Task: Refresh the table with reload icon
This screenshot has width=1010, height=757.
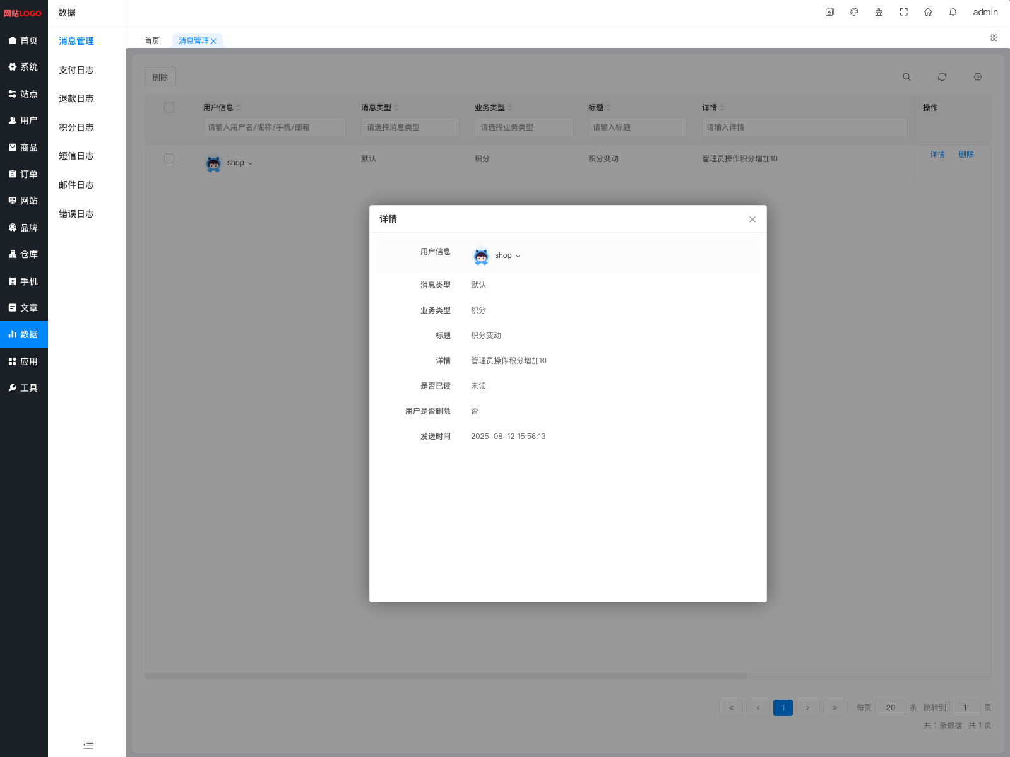Action: (942, 77)
